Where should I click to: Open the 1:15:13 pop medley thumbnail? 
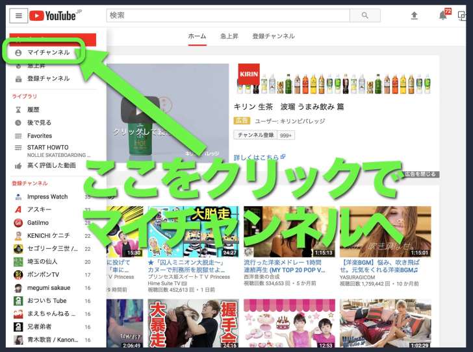(289, 231)
